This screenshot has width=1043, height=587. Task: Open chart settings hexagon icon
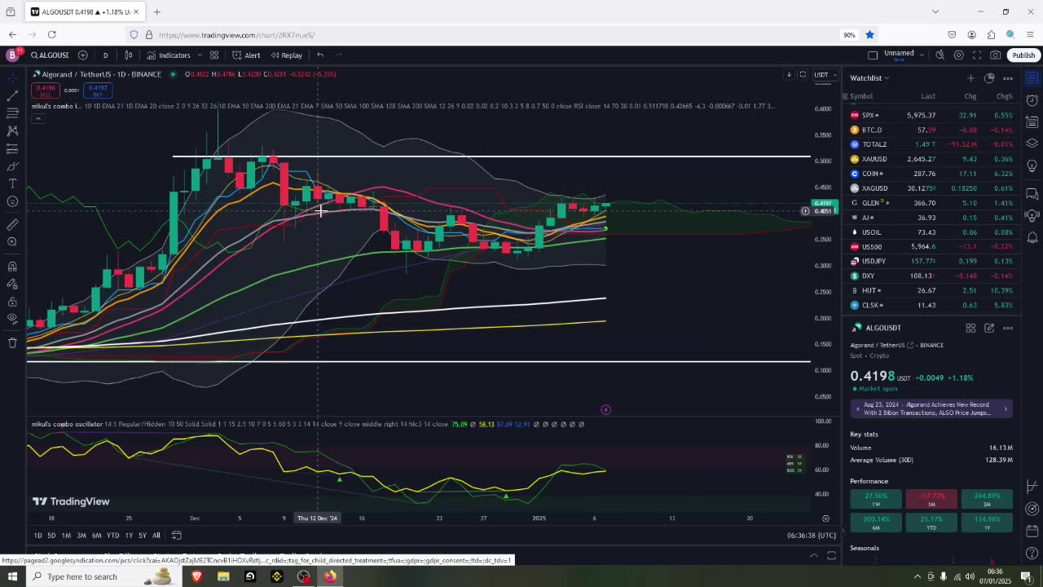(x=958, y=55)
